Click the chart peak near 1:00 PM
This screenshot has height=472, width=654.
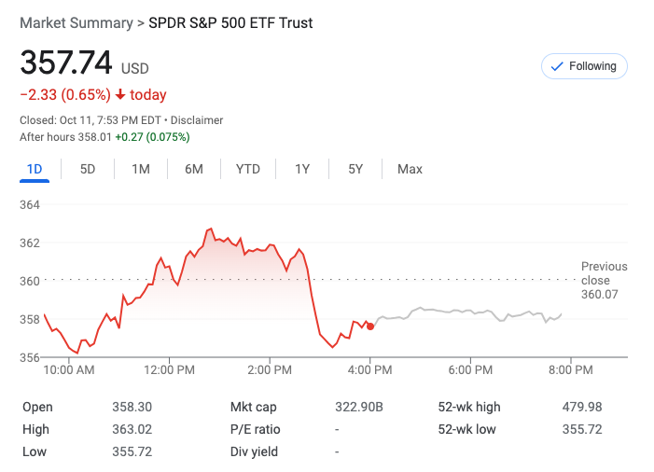[x=211, y=229]
